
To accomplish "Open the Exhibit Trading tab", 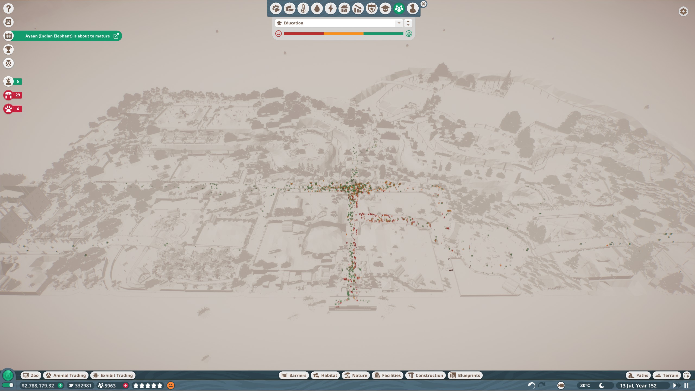I will 113,375.
